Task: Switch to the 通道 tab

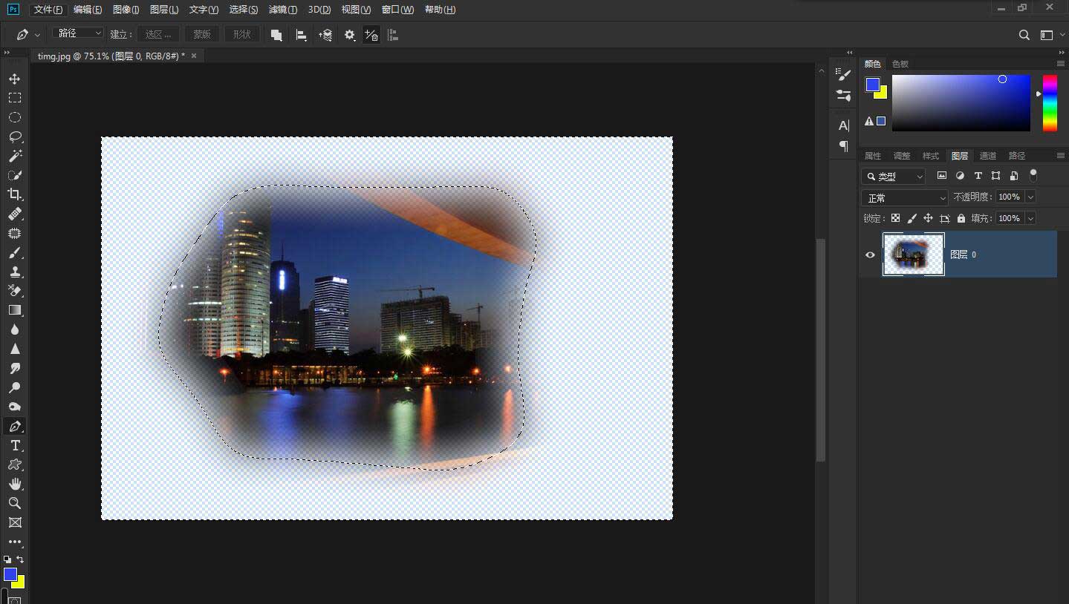Action: [x=988, y=156]
